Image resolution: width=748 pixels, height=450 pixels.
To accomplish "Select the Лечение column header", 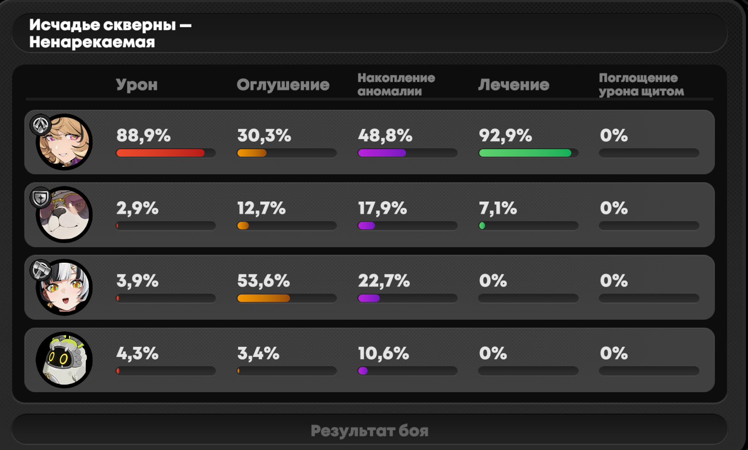I will (513, 85).
